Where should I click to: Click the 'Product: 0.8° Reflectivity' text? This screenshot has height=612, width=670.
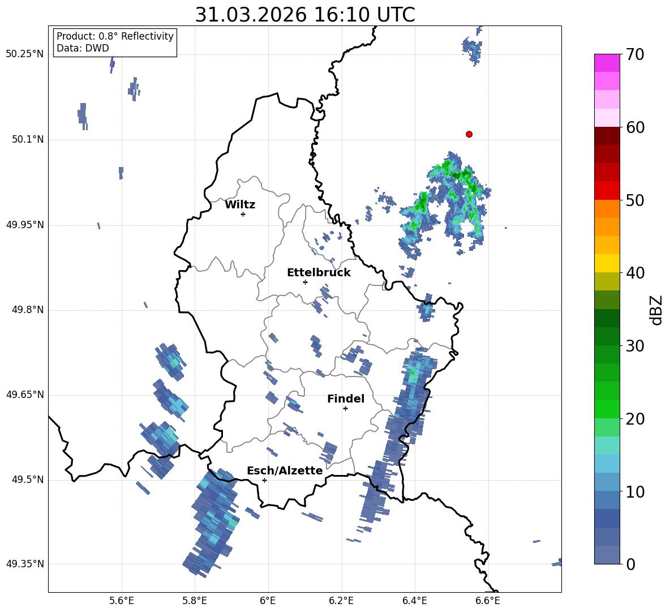(115, 36)
